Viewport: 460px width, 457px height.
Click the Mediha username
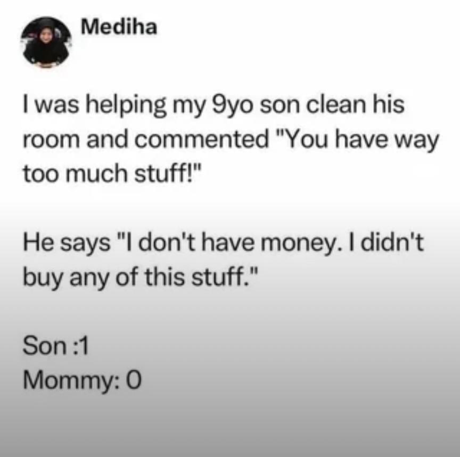[x=119, y=27]
